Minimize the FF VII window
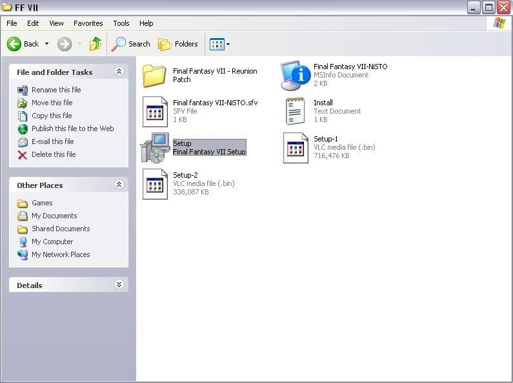 pyautogui.click(x=473, y=7)
